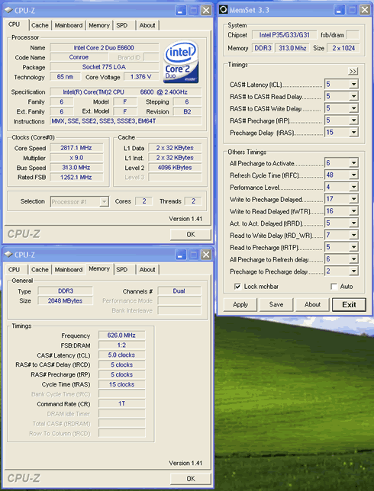The width and height of the screenshot is (374, 491).
Task: Click the Code Name value Conroe
Action: (x=79, y=57)
